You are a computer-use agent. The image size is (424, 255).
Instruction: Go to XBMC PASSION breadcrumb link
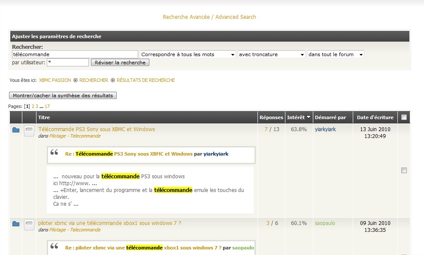click(x=55, y=80)
